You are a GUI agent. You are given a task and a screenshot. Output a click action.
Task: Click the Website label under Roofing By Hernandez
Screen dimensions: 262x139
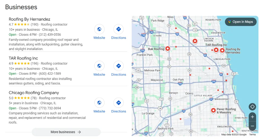(99, 38)
